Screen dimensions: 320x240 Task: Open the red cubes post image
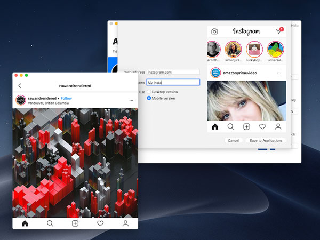click(75, 163)
